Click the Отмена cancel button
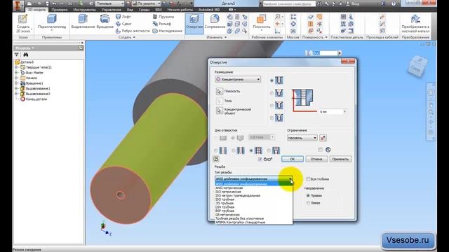Screen dimensions: 449x252 pyautogui.click(x=316, y=159)
